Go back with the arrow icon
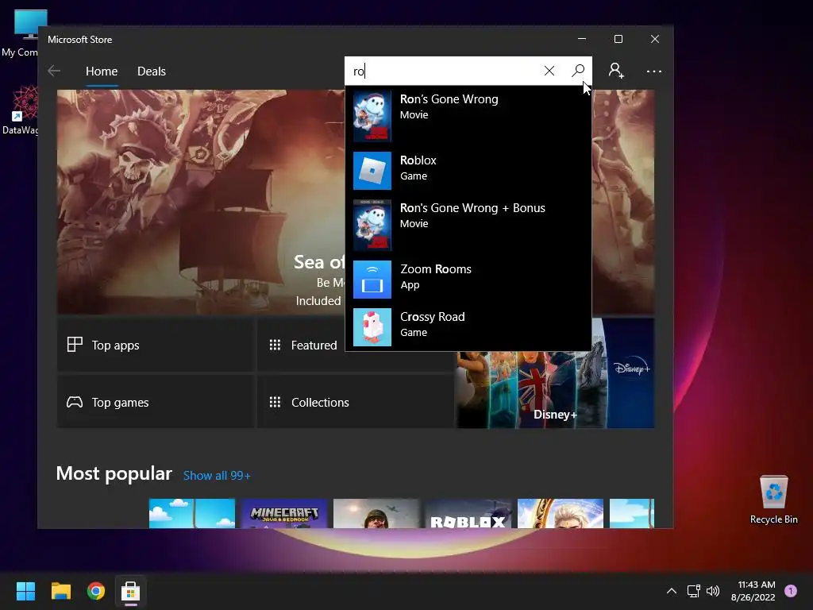The image size is (813, 610). pyautogui.click(x=54, y=71)
